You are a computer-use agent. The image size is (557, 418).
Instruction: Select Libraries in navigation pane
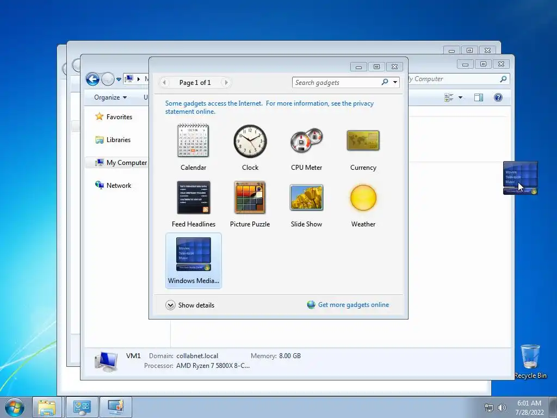[x=113, y=140]
